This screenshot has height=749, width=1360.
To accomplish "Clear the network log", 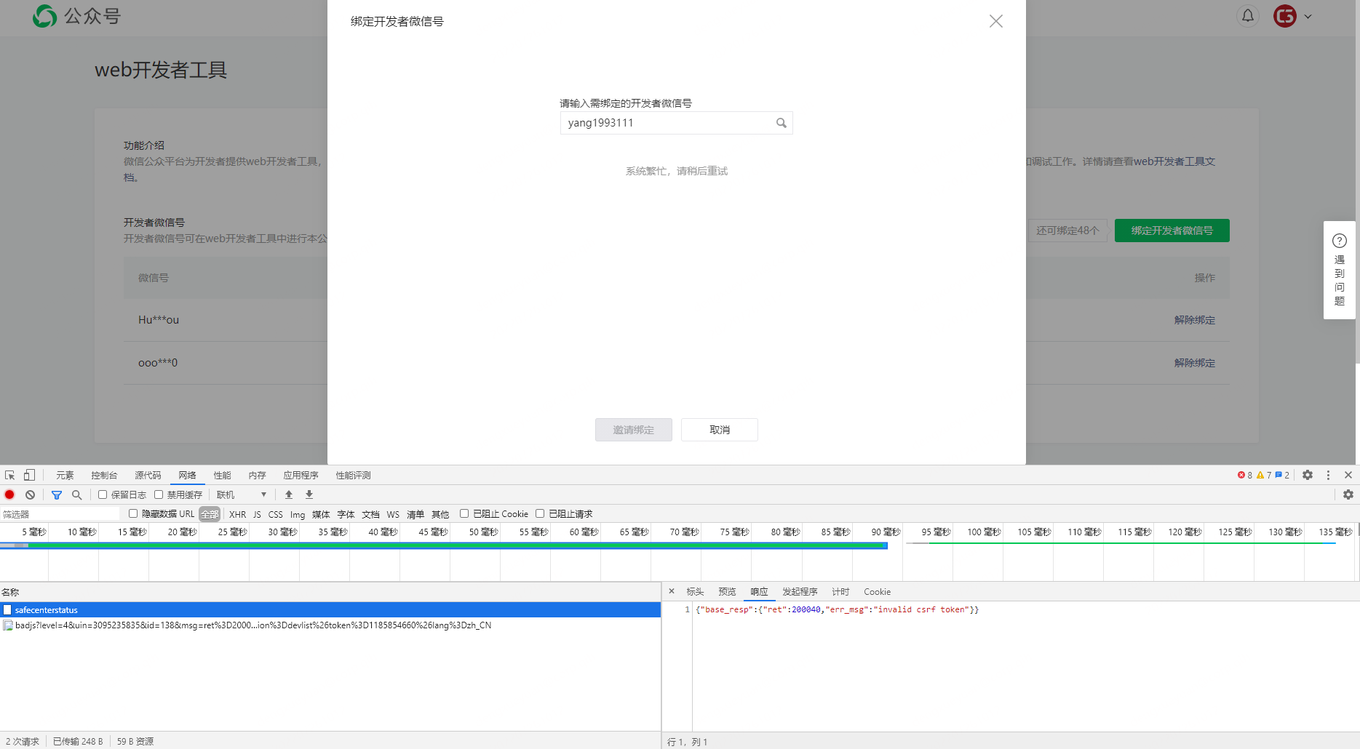I will [x=30, y=494].
